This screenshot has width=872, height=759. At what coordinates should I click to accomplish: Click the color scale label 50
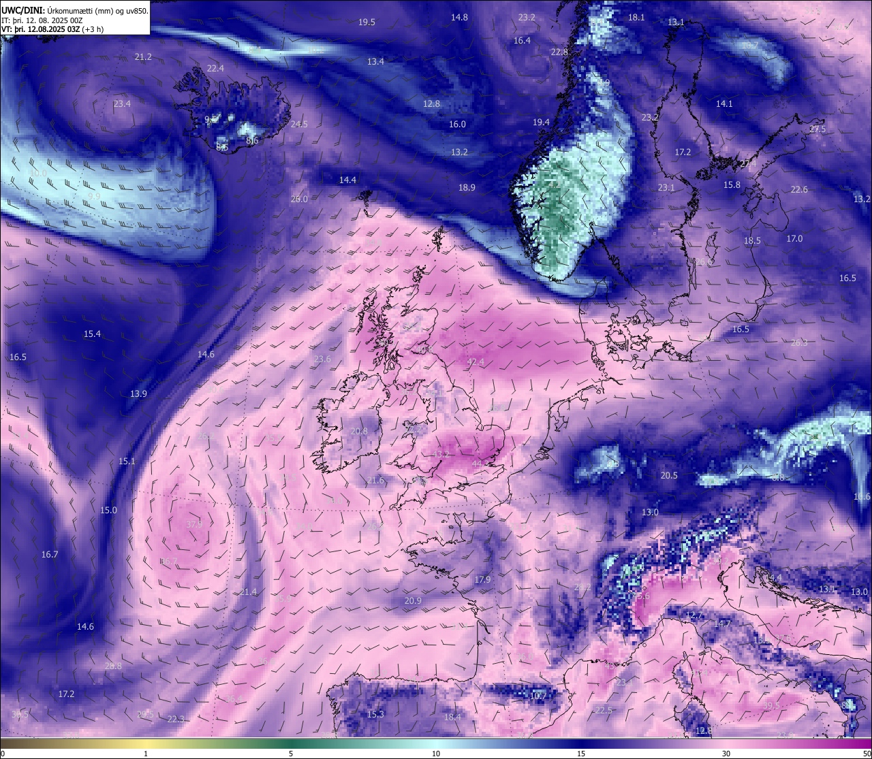[x=867, y=754]
